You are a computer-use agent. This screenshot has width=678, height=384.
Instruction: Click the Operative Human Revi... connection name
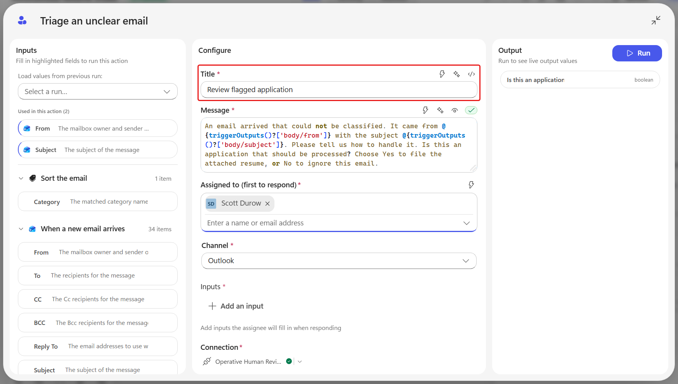click(248, 361)
